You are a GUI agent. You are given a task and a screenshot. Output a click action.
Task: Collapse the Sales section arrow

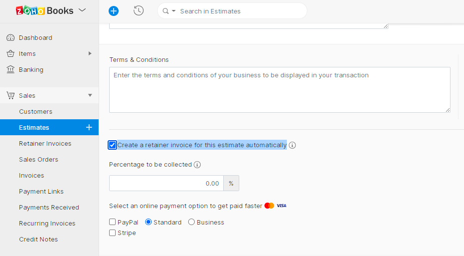(x=90, y=95)
